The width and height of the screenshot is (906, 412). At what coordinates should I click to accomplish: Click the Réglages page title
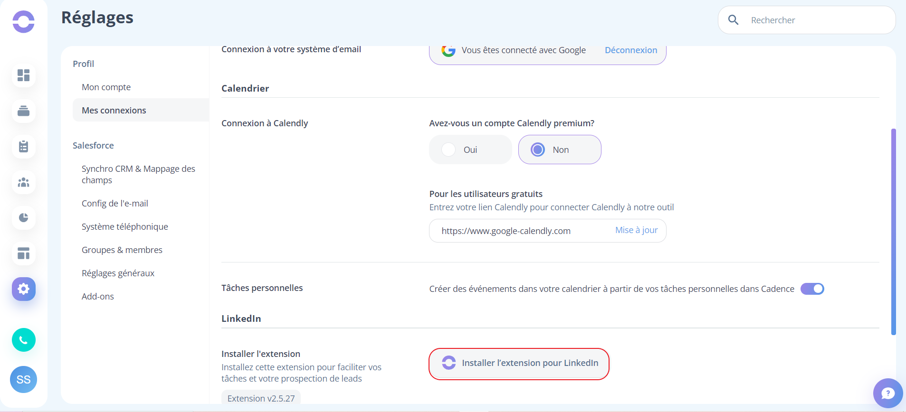click(x=97, y=18)
